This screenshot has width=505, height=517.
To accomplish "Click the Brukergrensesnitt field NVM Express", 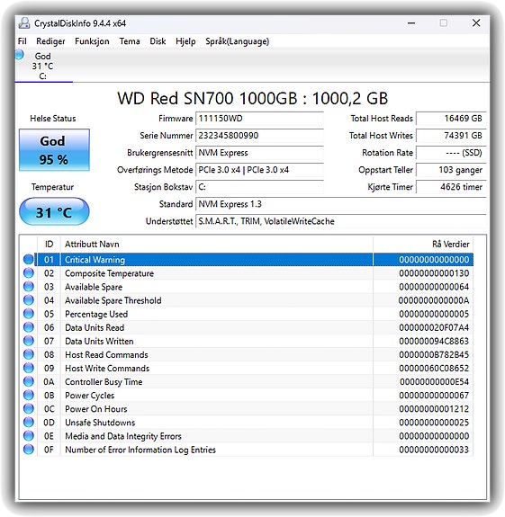I will coord(259,153).
